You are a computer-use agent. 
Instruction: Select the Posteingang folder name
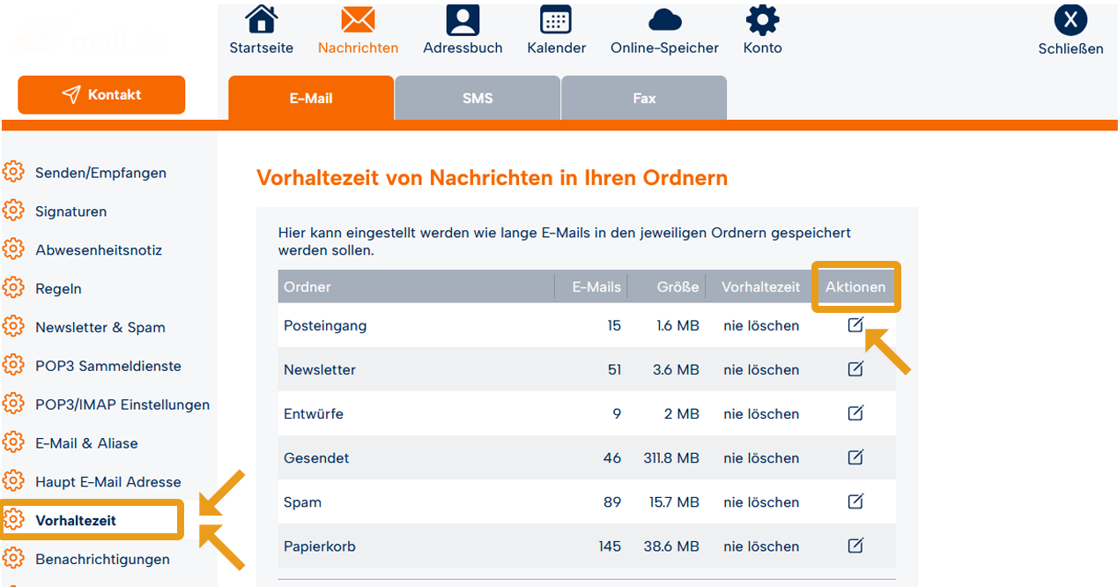(x=325, y=326)
